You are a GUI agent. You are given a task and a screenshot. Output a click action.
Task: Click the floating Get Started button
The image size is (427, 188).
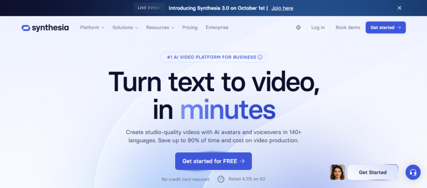(x=372, y=172)
